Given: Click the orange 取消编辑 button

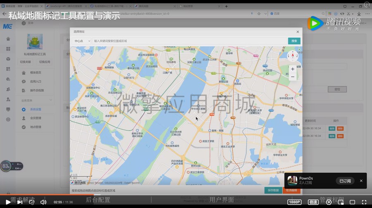Looking at the screenshot, I should pyautogui.click(x=291, y=190).
